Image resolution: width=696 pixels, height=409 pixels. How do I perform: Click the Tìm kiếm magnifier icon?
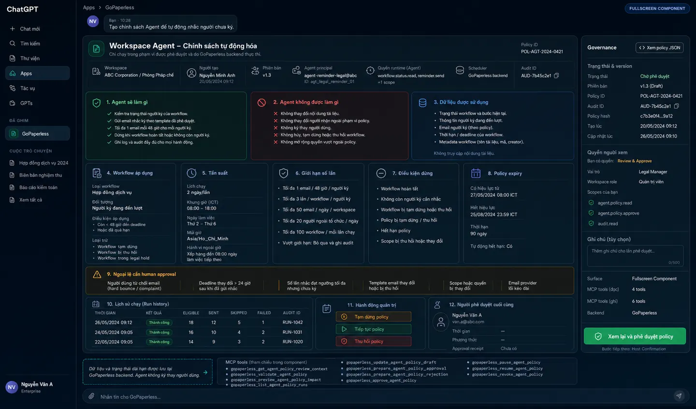click(13, 44)
